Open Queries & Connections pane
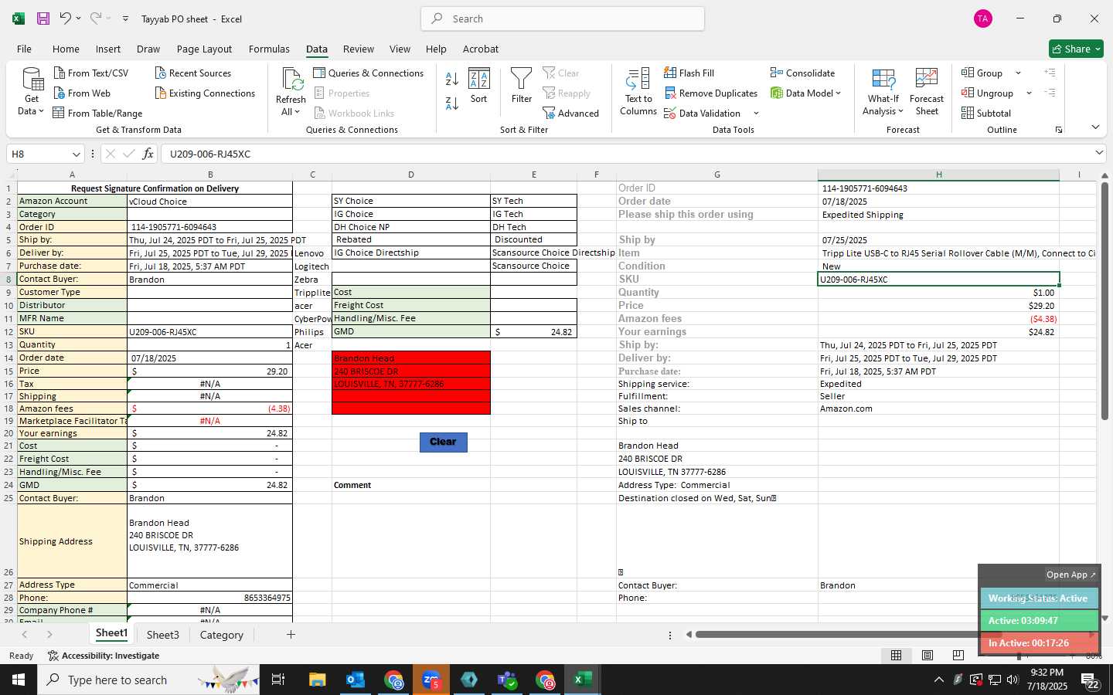The height and width of the screenshot is (695, 1113). pos(369,73)
